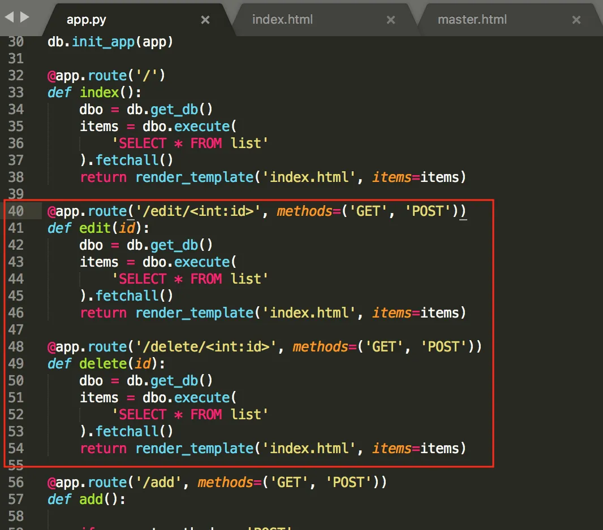Click 'items = dbo.execute(' on line 51
This screenshot has height=530, width=603.
coord(158,398)
